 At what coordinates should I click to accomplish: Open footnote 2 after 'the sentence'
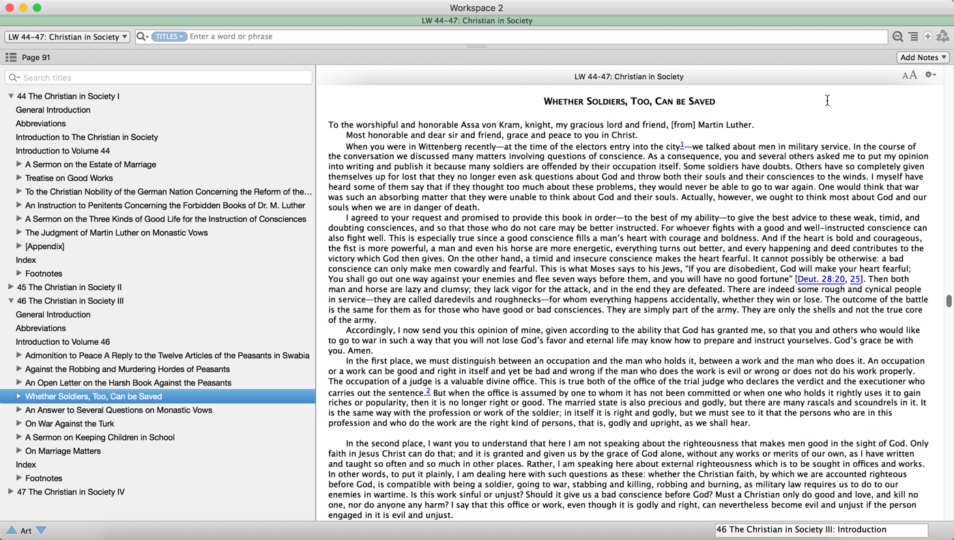(x=428, y=391)
